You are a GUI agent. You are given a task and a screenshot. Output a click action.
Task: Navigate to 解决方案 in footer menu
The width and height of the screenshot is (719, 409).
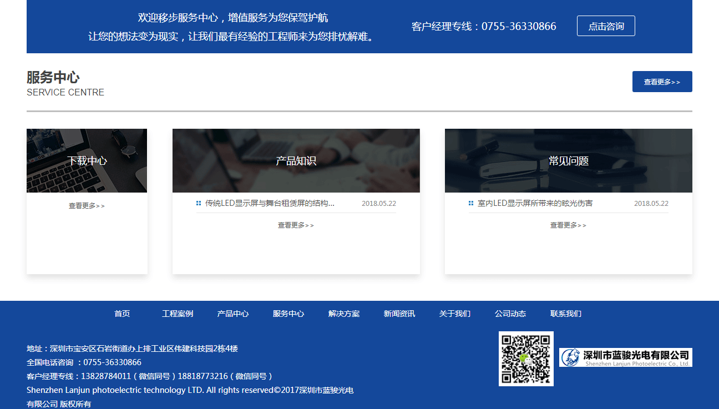[344, 314]
